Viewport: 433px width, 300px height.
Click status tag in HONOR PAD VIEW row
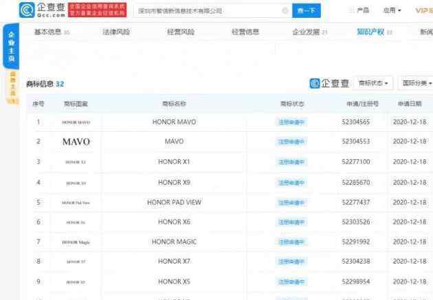coord(291,203)
